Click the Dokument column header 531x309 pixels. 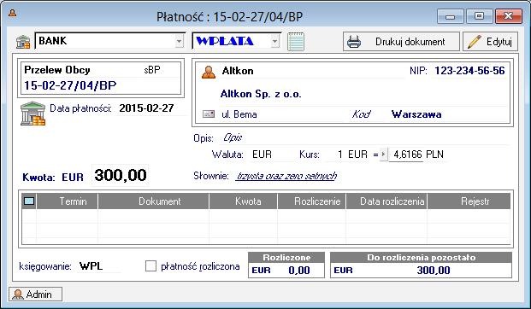(153, 201)
